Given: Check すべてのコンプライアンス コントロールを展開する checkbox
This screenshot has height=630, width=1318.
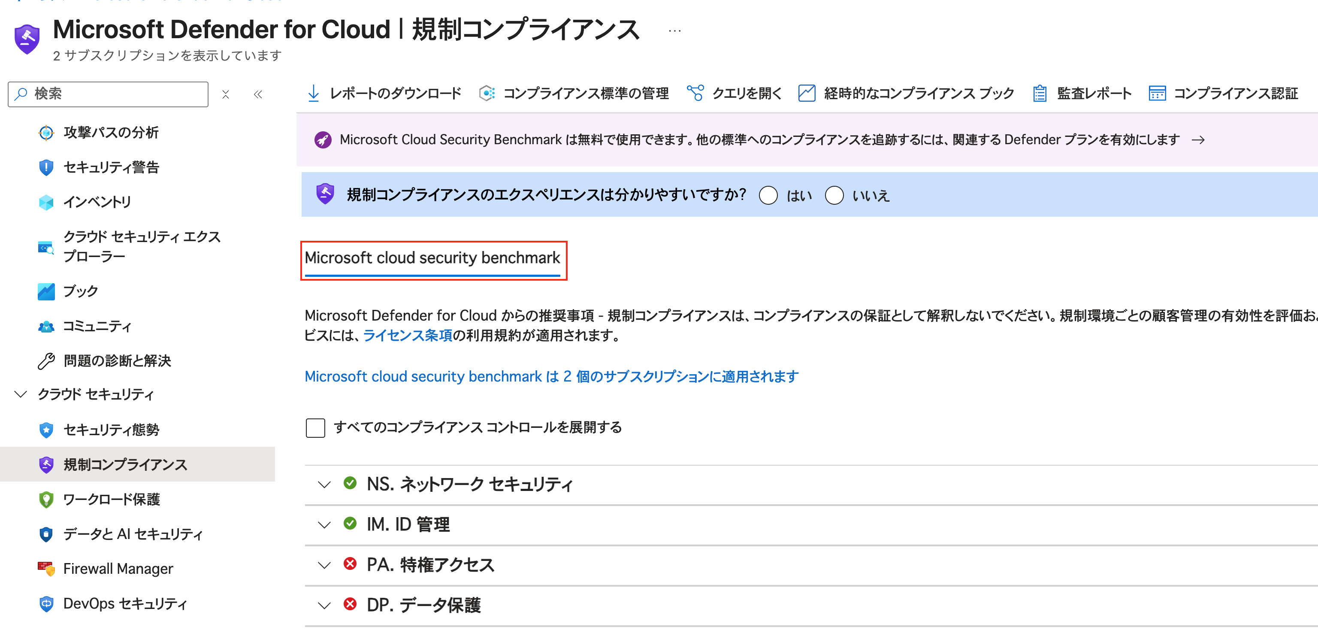Looking at the screenshot, I should pos(315,427).
